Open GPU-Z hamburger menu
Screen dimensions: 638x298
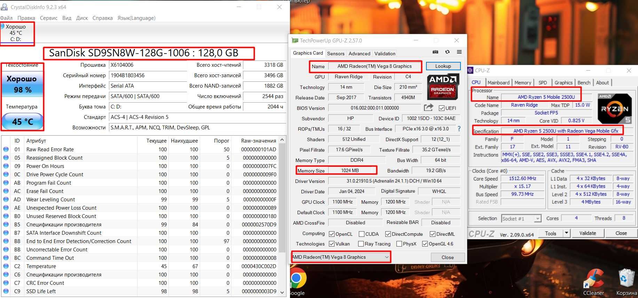459,52
